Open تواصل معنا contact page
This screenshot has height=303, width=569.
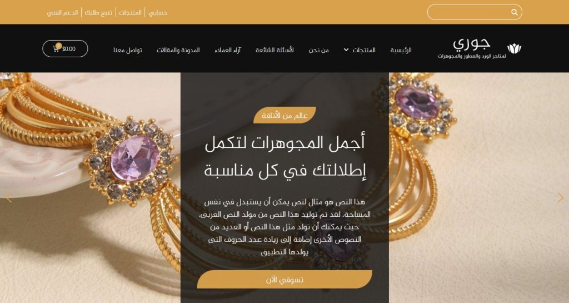127,50
